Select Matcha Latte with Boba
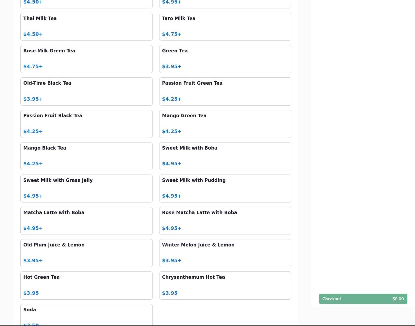This screenshot has height=326, width=415. 86,221
